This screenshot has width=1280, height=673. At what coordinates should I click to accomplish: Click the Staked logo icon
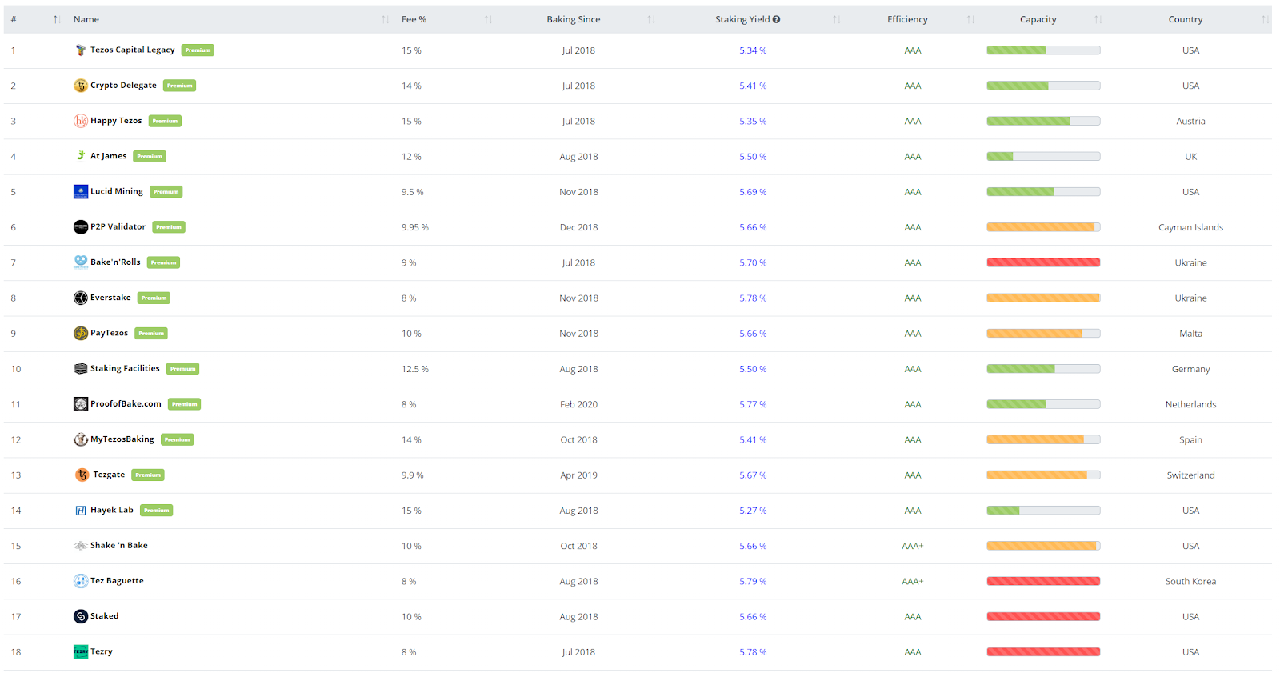click(81, 616)
